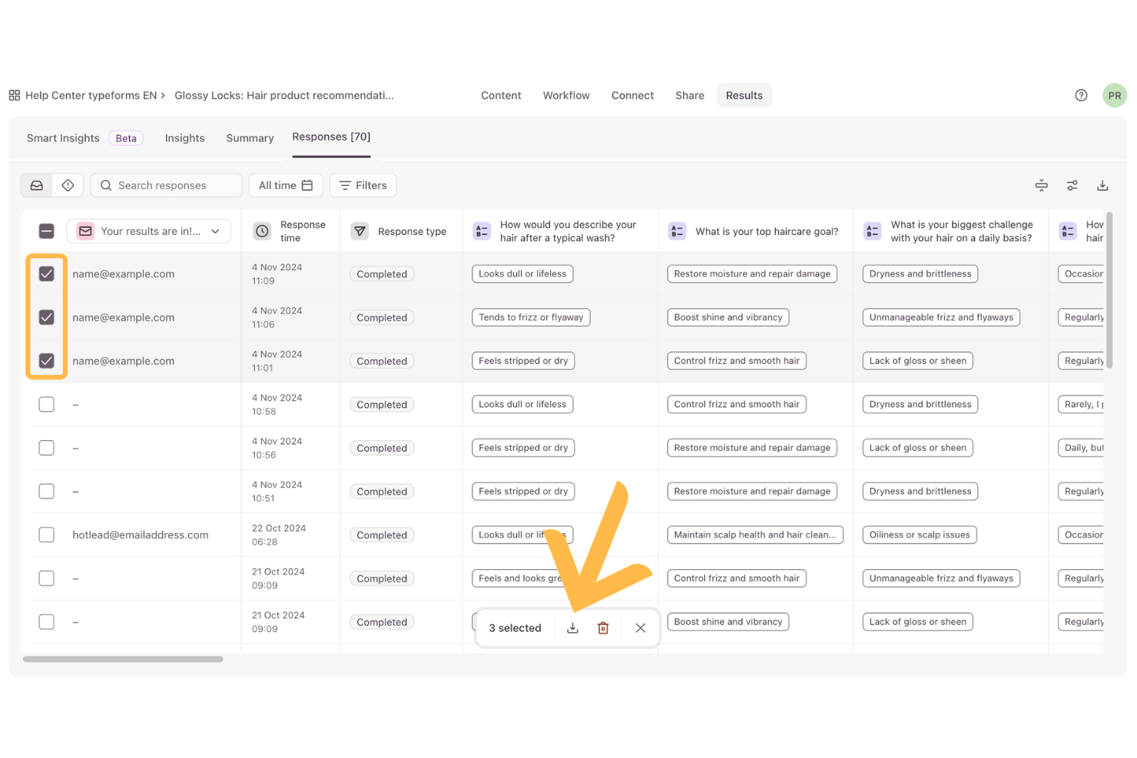Open the Content tab
This screenshot has height=758, width=1137.
point(501,95)
